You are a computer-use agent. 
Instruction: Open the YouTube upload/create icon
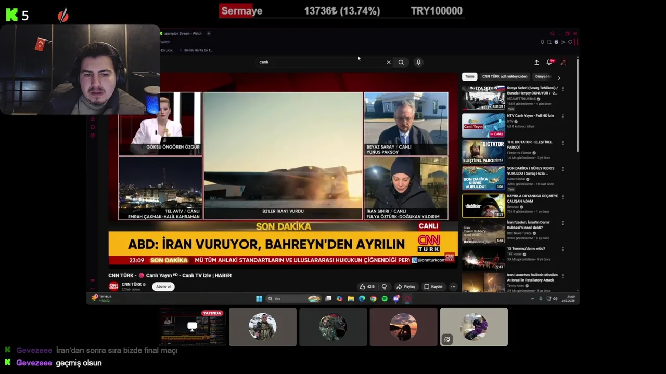pos(536,62)
